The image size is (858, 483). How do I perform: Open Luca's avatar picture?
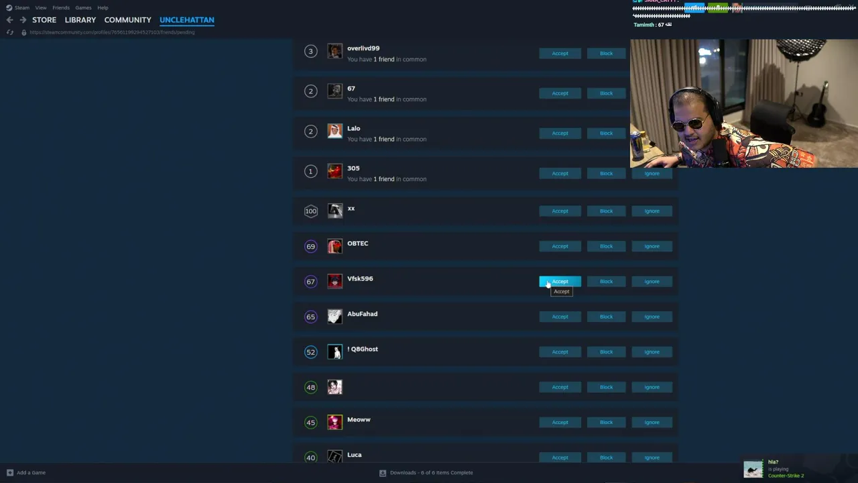click(x=334, y=456)
